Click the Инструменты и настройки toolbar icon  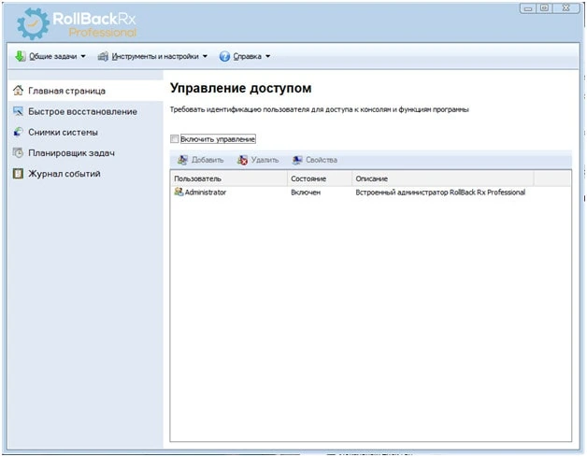103,56
